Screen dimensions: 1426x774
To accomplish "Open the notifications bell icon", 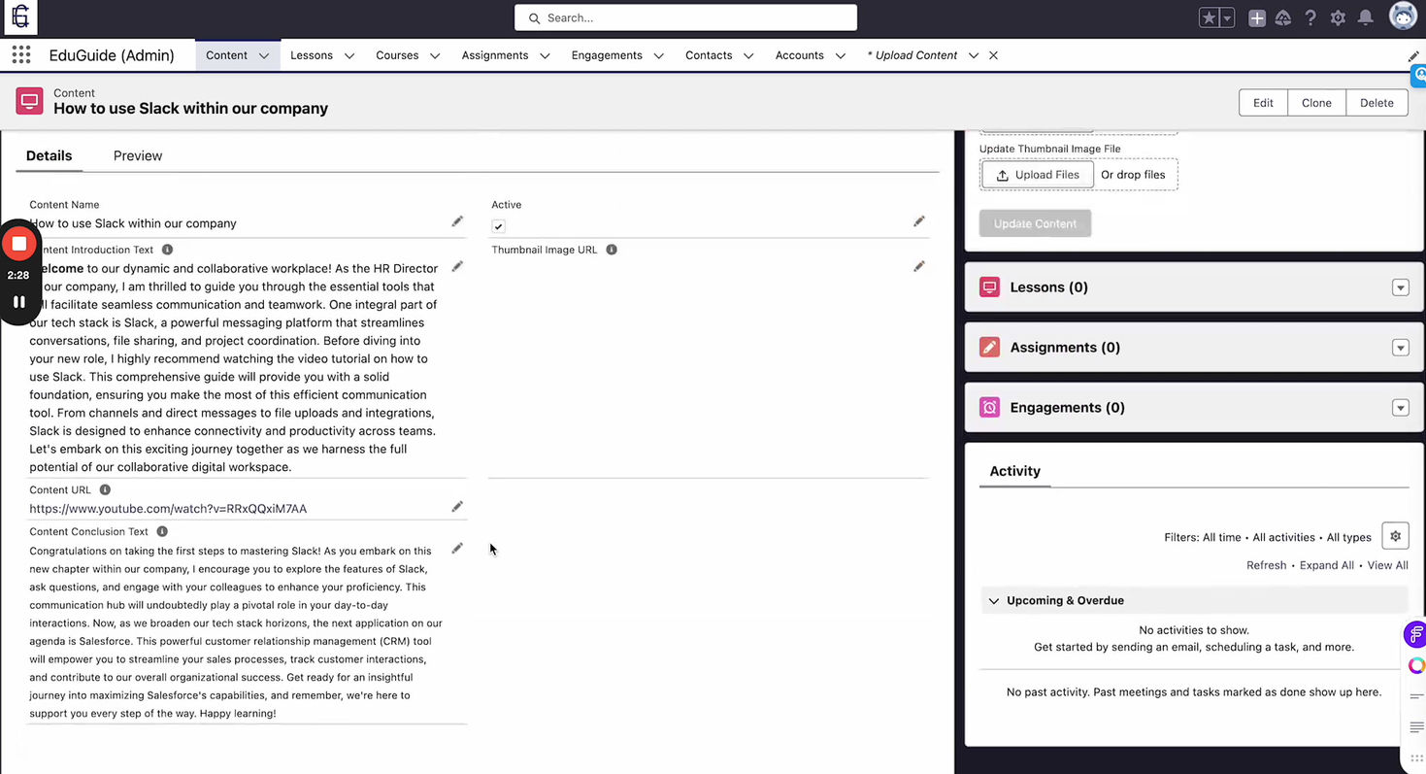I will click(1366, 17).
